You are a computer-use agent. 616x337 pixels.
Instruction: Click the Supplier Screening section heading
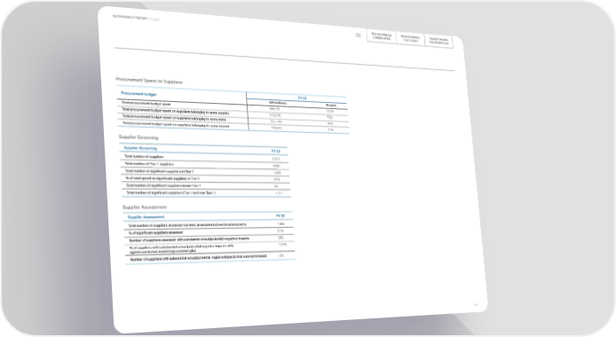pos(138,137)
